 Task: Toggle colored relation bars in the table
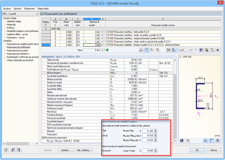(174, 50)
